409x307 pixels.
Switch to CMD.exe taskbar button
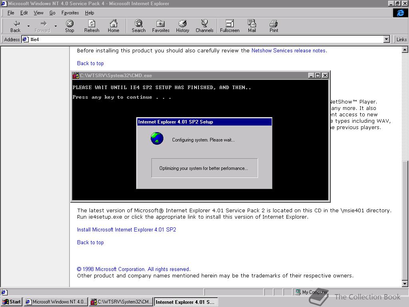pyautogui.click(x=121, y=302)
